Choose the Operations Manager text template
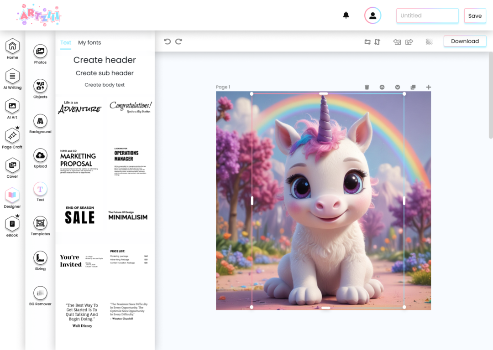Screen dimensions: 493x350 point(130,161)
